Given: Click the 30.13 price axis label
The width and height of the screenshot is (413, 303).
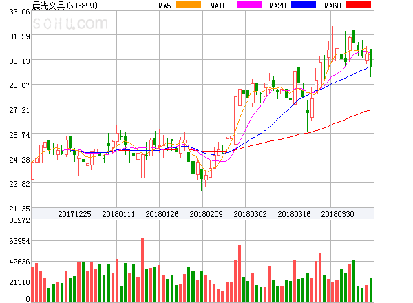Looking at the screenshot, I should tap(19, 61).
